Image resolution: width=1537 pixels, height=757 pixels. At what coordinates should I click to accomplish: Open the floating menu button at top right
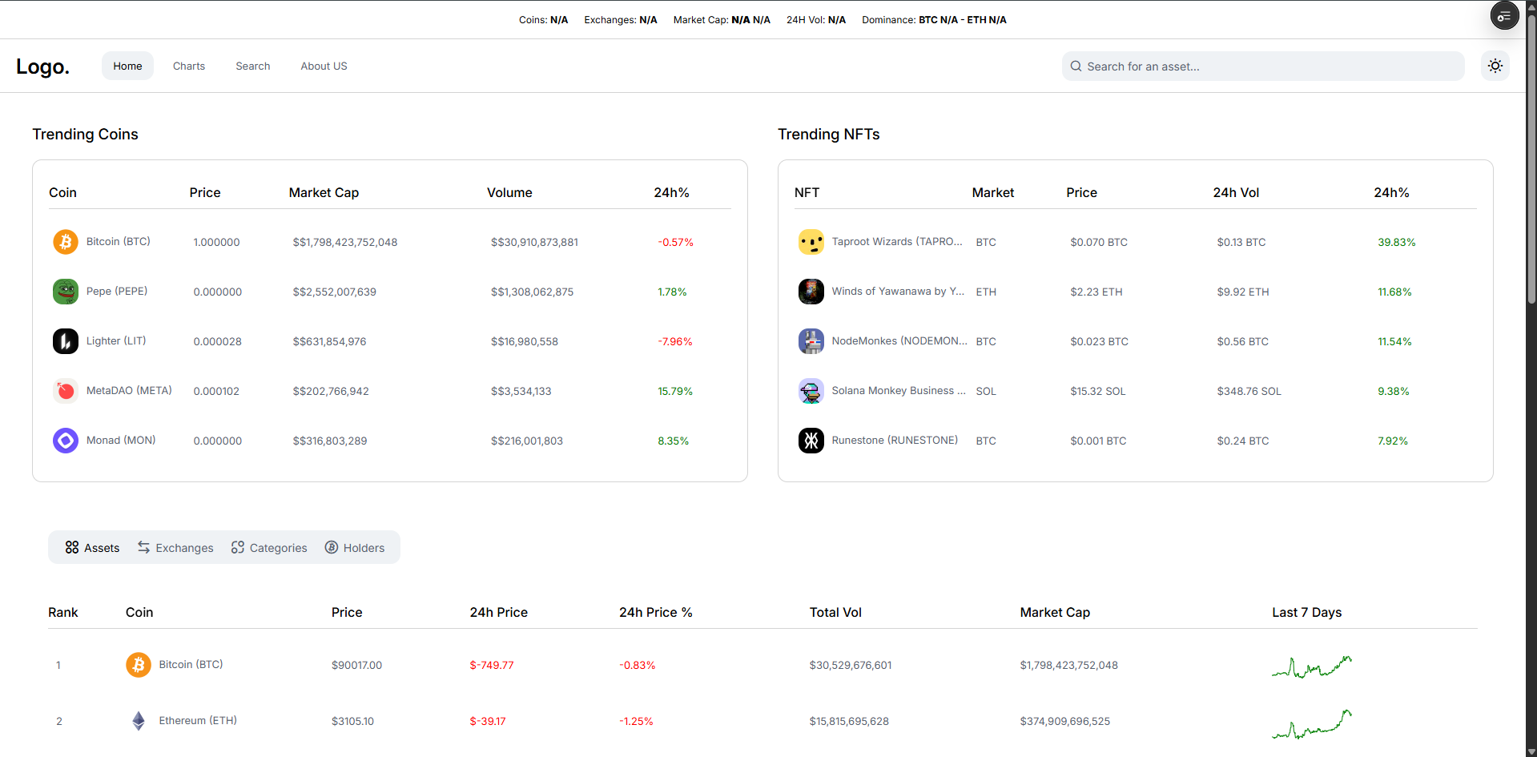[1503, 16]
